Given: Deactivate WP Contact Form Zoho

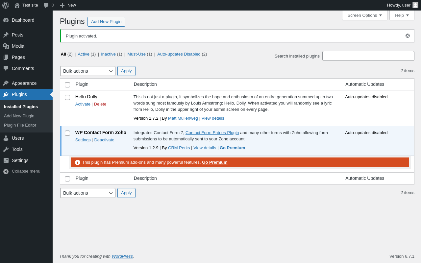Looking at the screenshot, I should coord(104,140).
